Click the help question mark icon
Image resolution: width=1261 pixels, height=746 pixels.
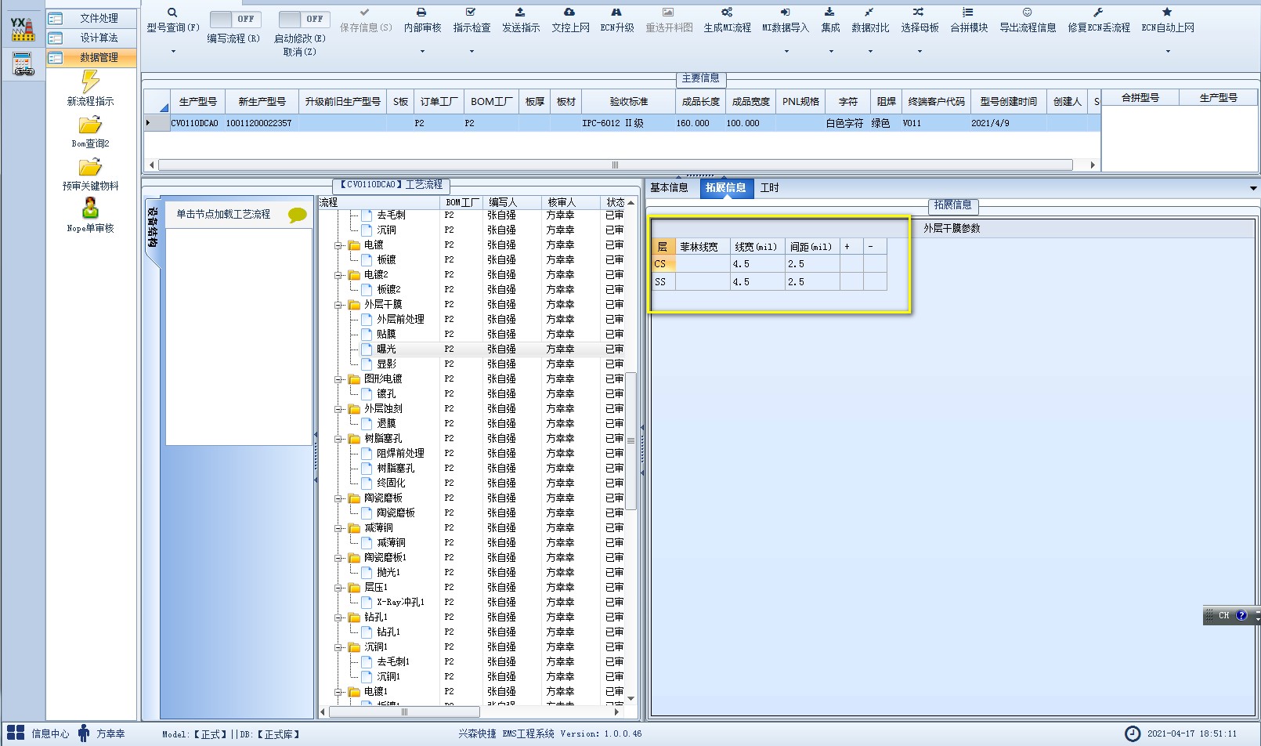[x=1241, y=615]
